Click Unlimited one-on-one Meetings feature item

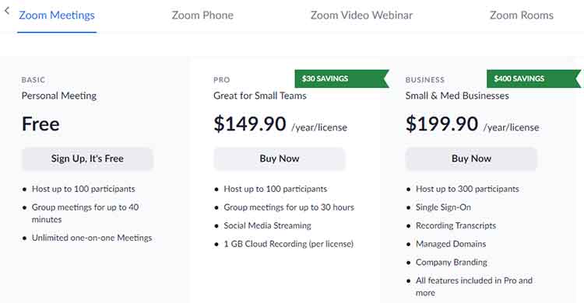[x=92, y=238]
